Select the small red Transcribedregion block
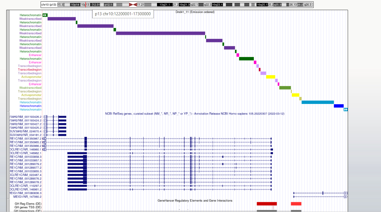The height and width of the screenshot is (212, 381). [260, 70]
